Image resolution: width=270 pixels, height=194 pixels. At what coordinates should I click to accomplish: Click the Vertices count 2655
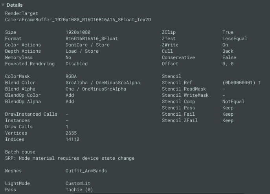point(71,133)
